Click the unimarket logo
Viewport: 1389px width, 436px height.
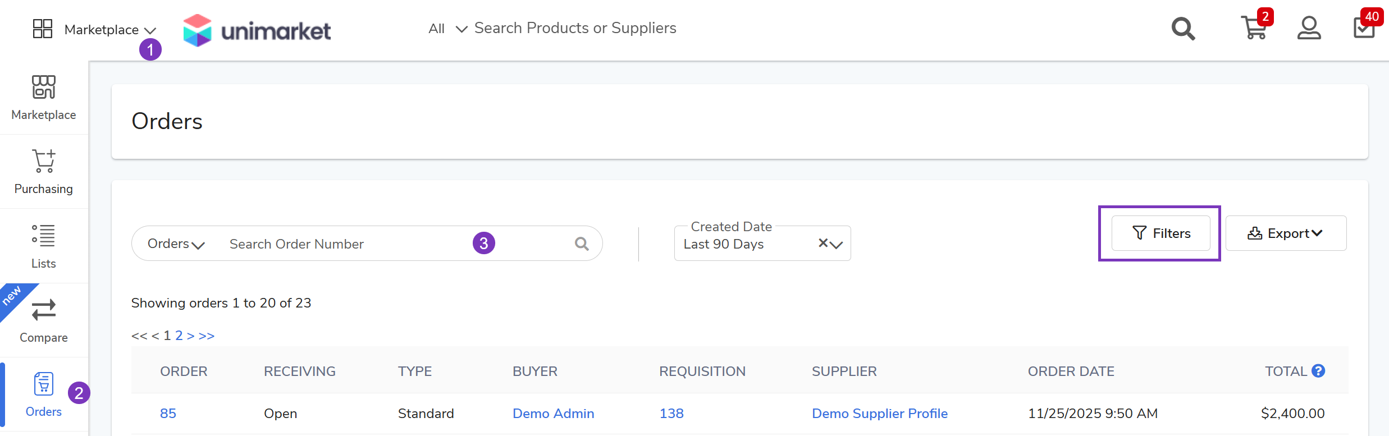(257, 30)
